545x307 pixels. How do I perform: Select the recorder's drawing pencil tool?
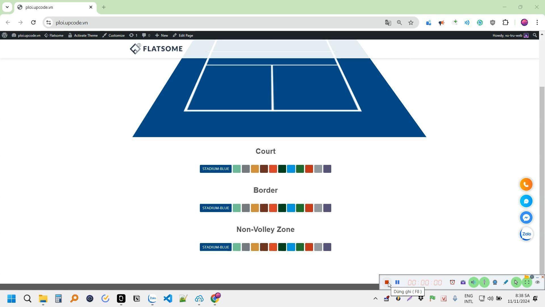506,282
